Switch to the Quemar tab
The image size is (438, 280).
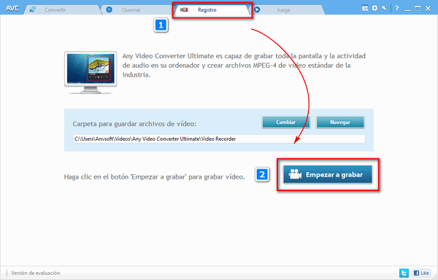pyautogui.click(x=137, y=9)
